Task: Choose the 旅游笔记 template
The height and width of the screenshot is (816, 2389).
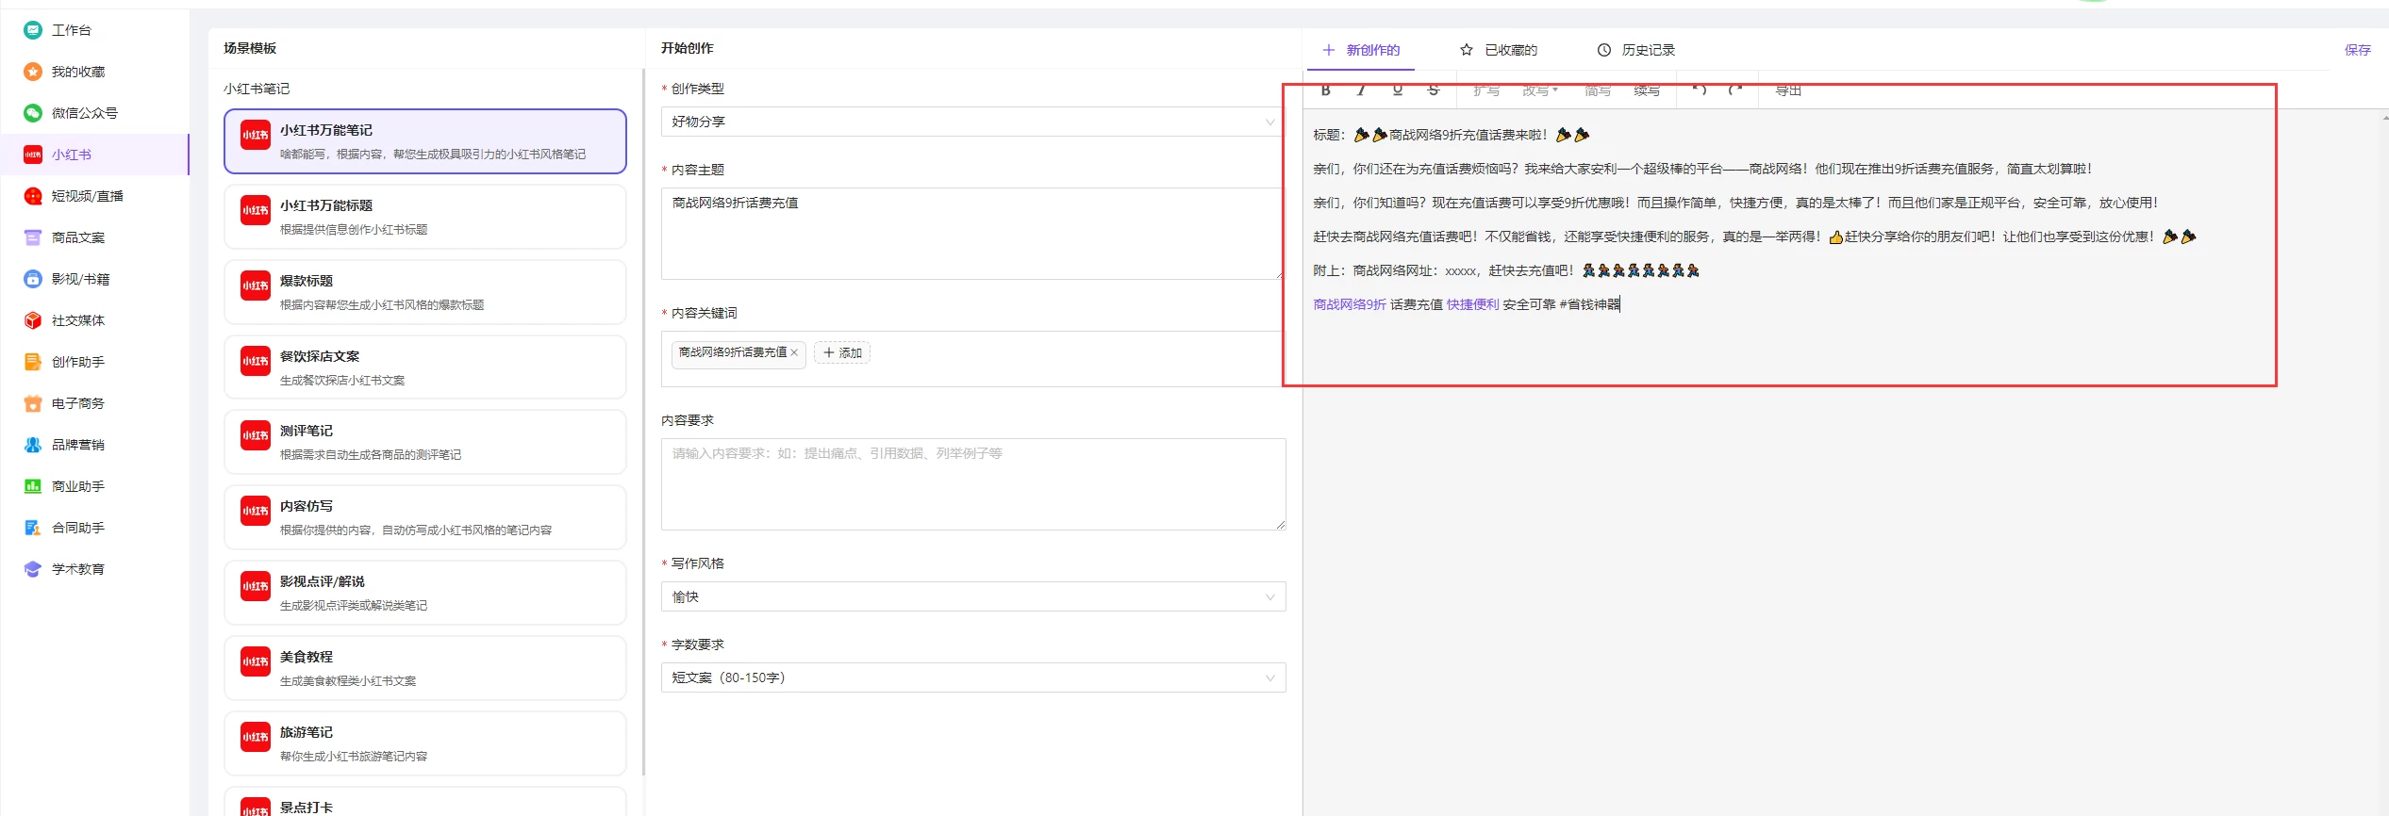Action: click(425, 743)
